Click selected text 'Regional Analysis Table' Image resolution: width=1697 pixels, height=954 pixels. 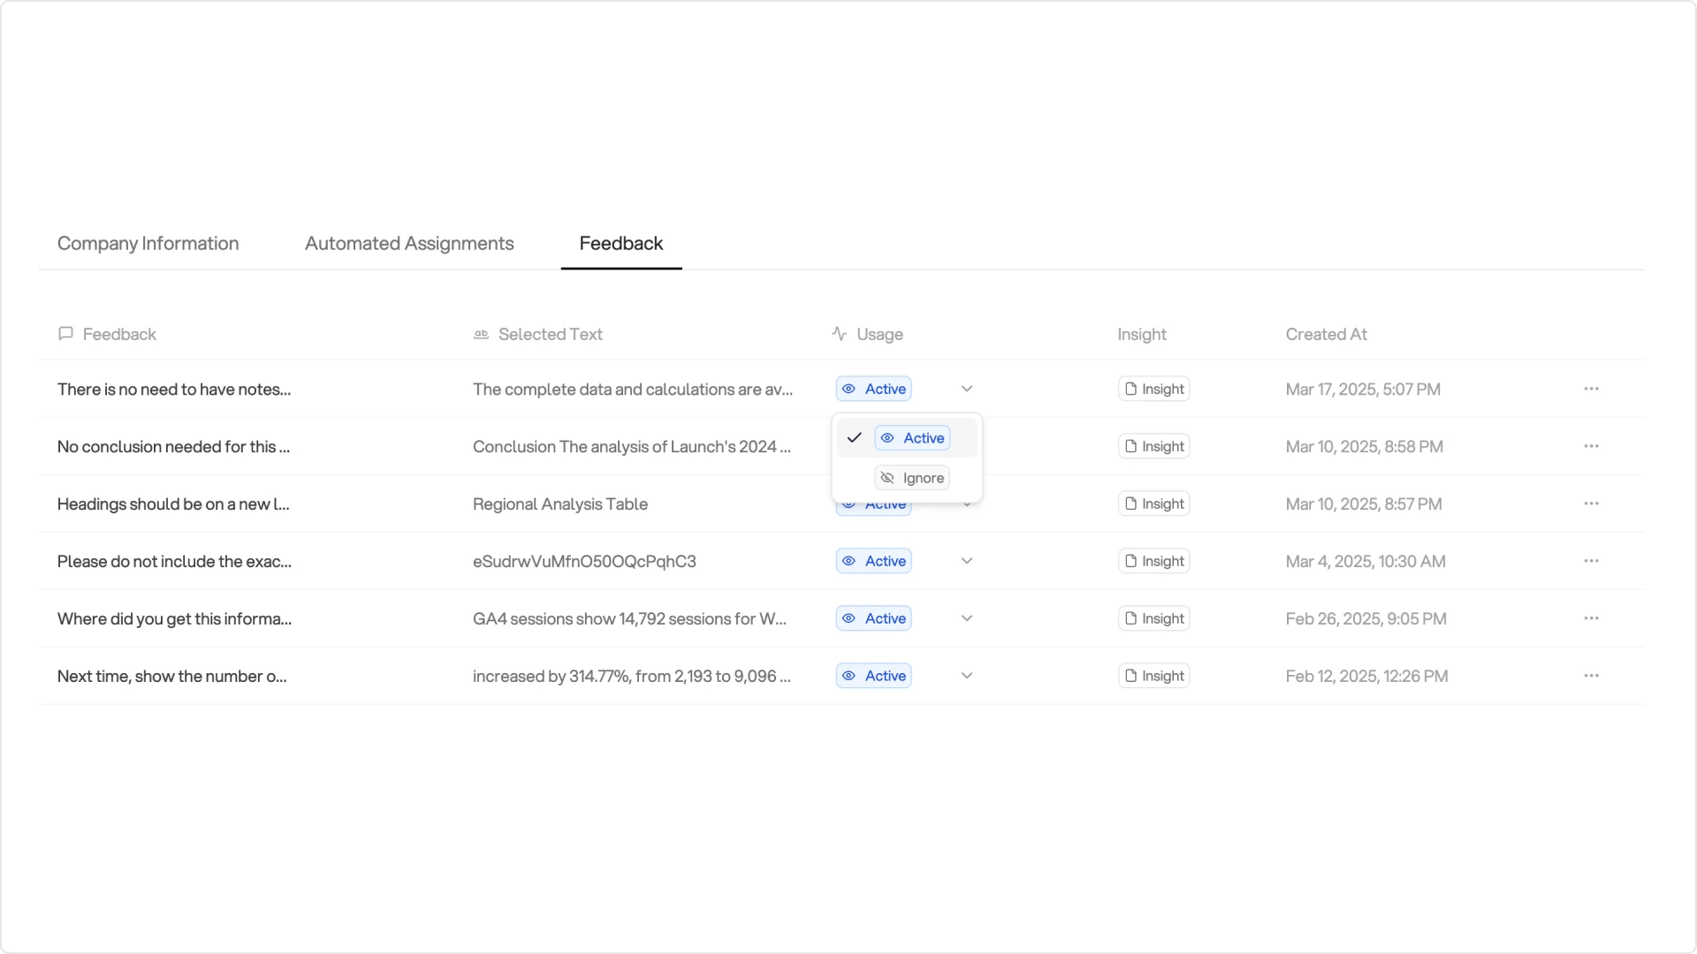click(x=560, y=503)
